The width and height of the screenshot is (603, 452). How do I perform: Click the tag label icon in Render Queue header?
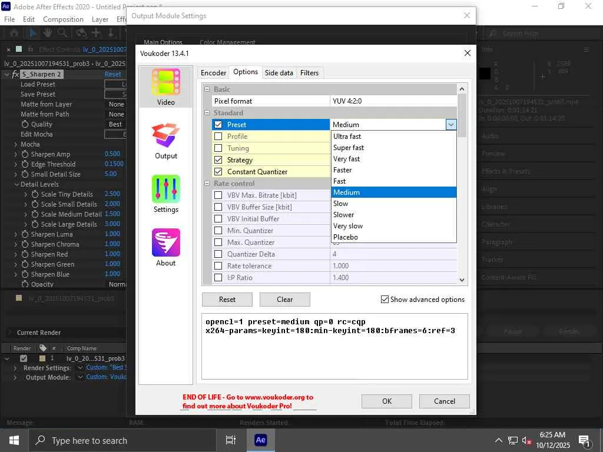click(42, 348)
